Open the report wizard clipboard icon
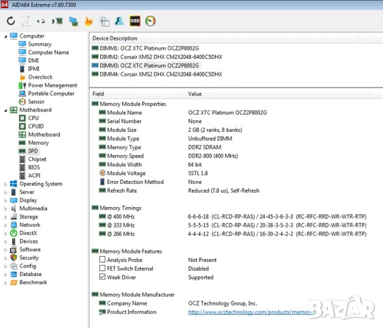Viewport: 383px width, 328px height. (x=104, y=21)
